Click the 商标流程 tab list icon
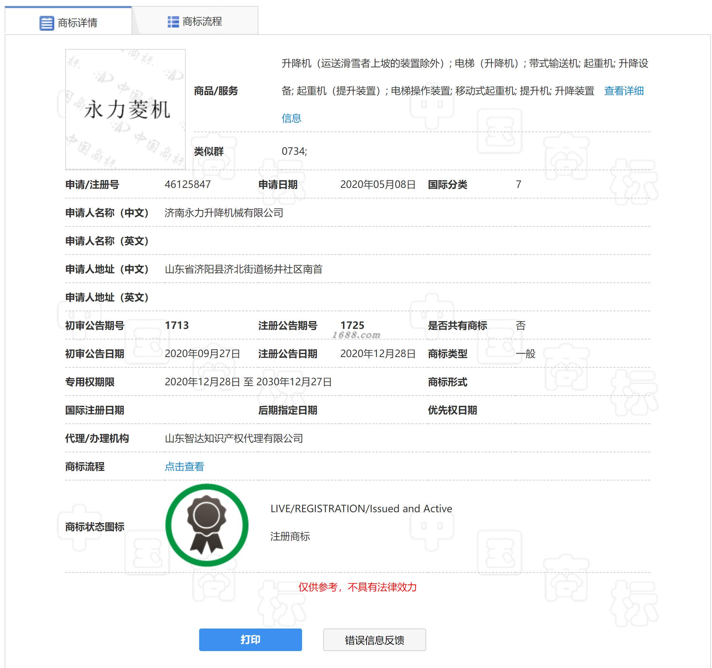Image resolution: width=712 pixels, height=668 pixels. pyautogui.click(x=173, y=22)
